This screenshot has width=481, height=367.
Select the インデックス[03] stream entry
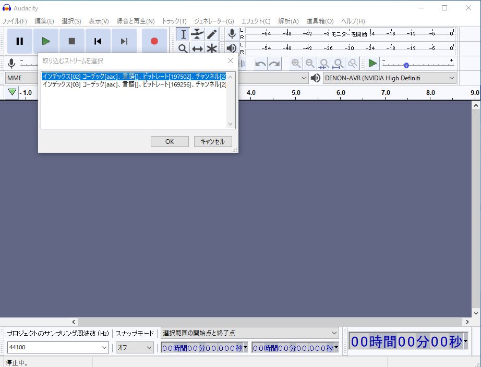[x=134, y=84]
